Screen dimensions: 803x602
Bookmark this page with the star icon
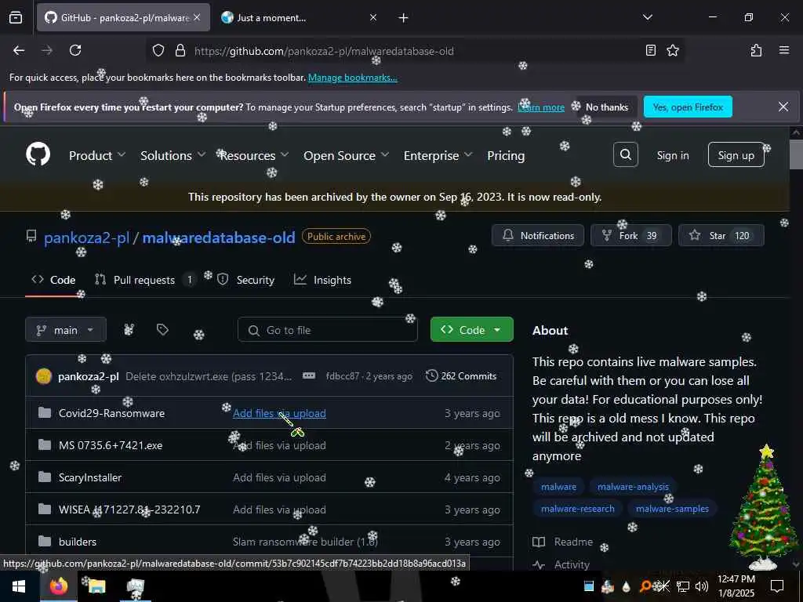coord(672,50)
